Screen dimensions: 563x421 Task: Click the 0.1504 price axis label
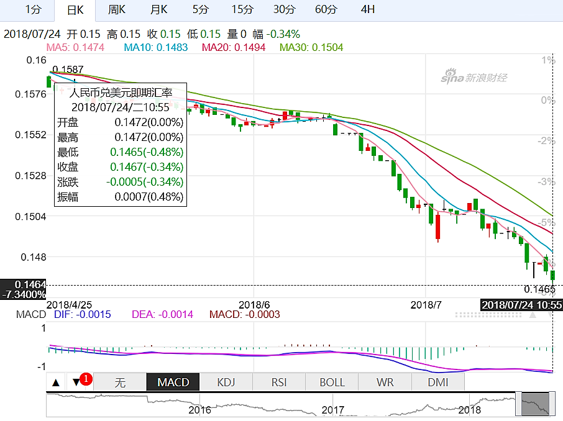coord(30,217)
